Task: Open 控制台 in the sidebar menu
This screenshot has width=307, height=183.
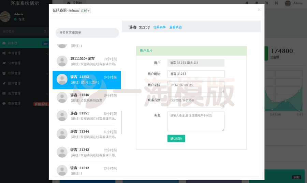Action: click(x=24, y=43)
